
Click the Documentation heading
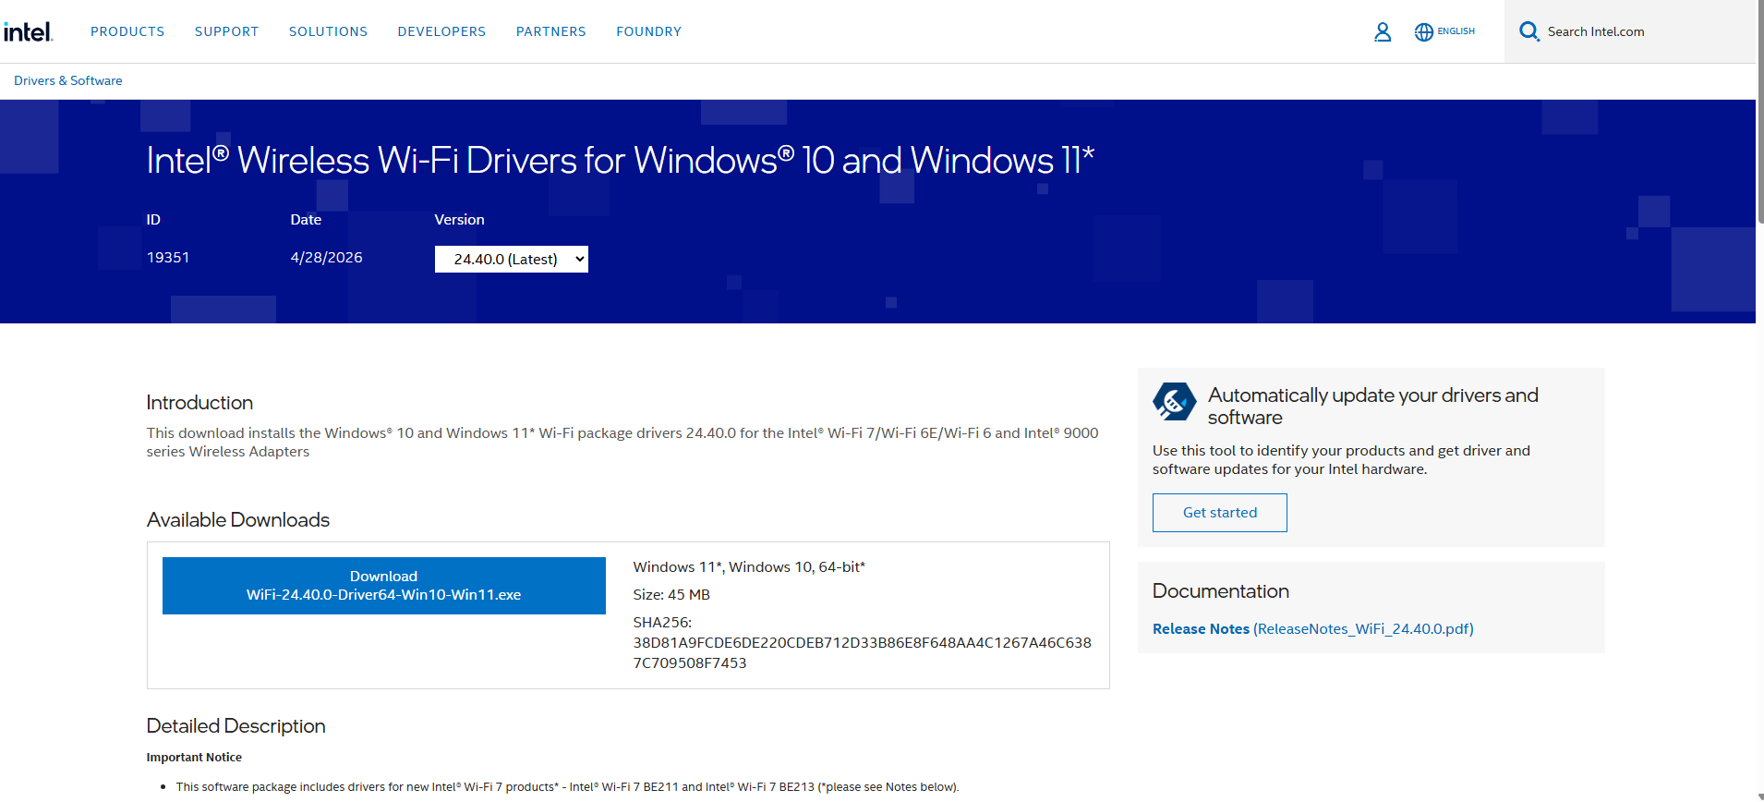pyautogui.click(x=1221, y=591)
